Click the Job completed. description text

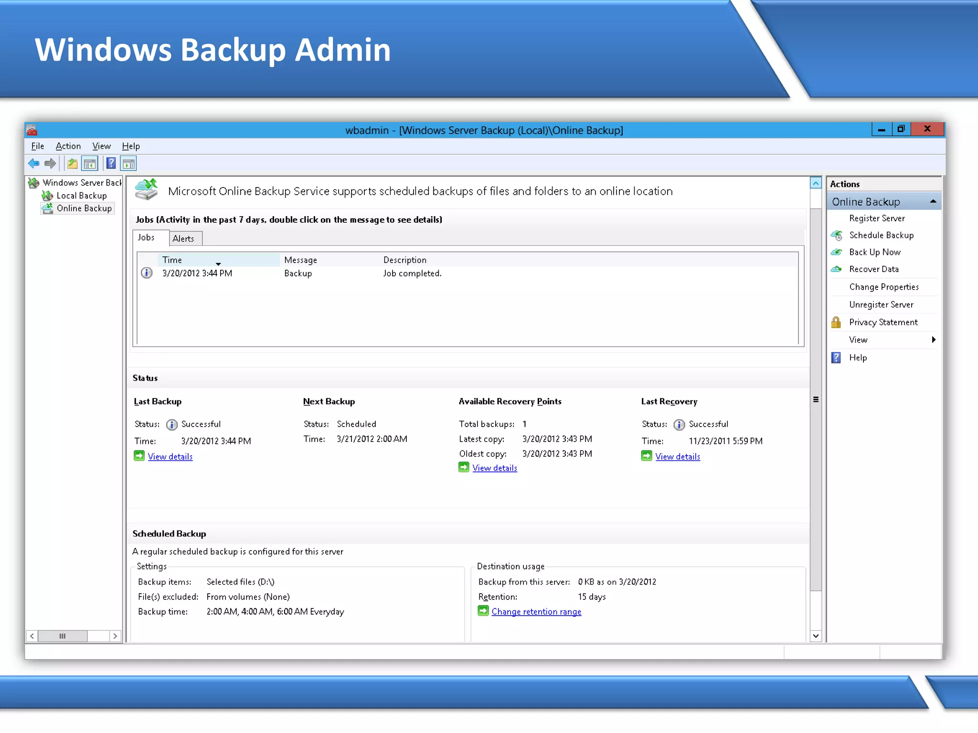click(x=412, y=273)
